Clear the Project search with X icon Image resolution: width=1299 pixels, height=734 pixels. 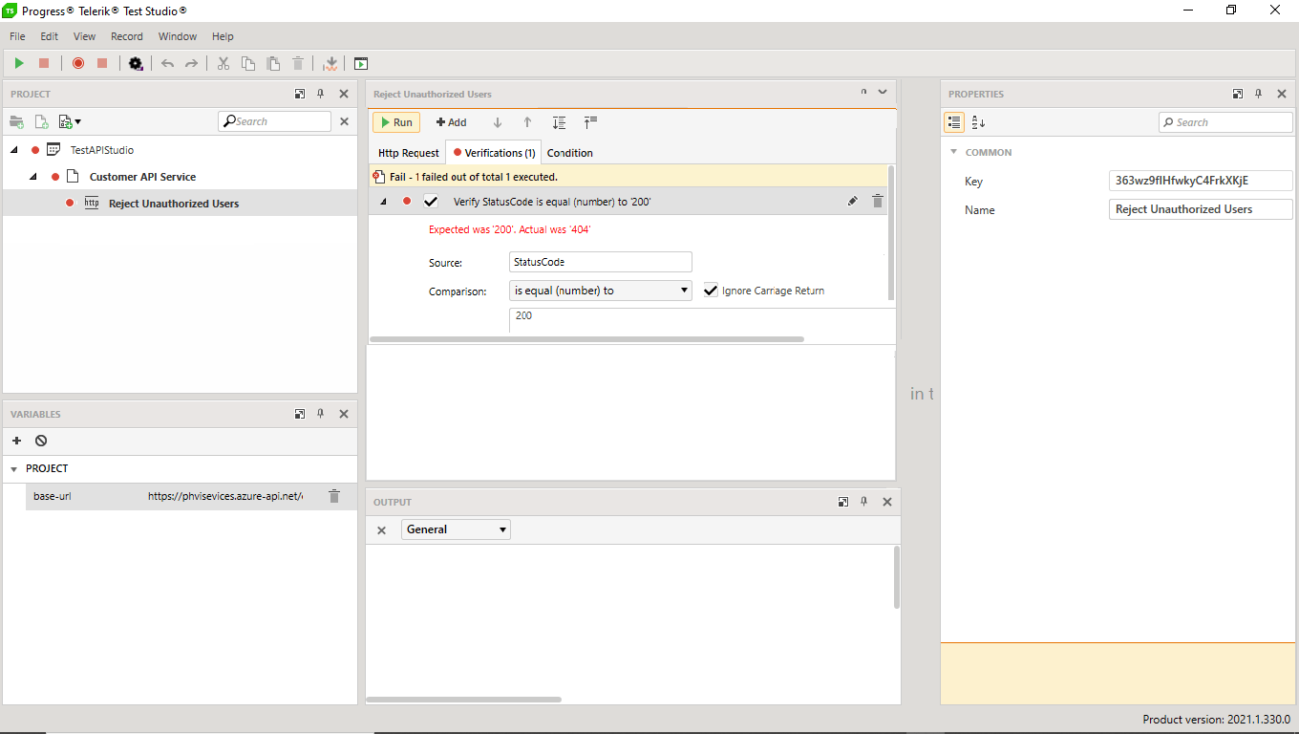pos(345,121)
